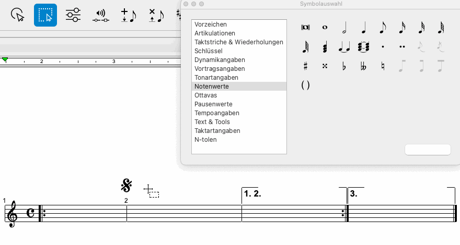Pick the whole note symbol

click(325, 28)
